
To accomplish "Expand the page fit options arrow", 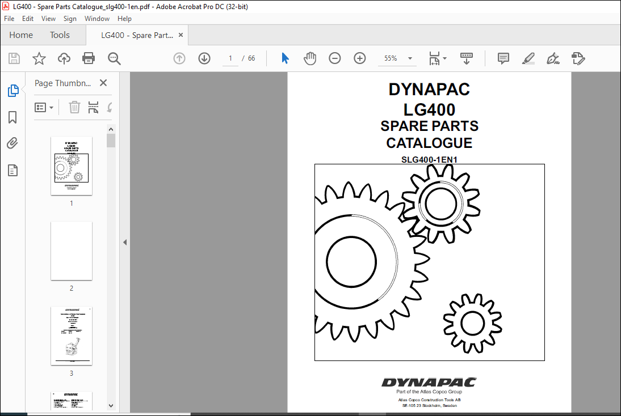I will 445,58.
